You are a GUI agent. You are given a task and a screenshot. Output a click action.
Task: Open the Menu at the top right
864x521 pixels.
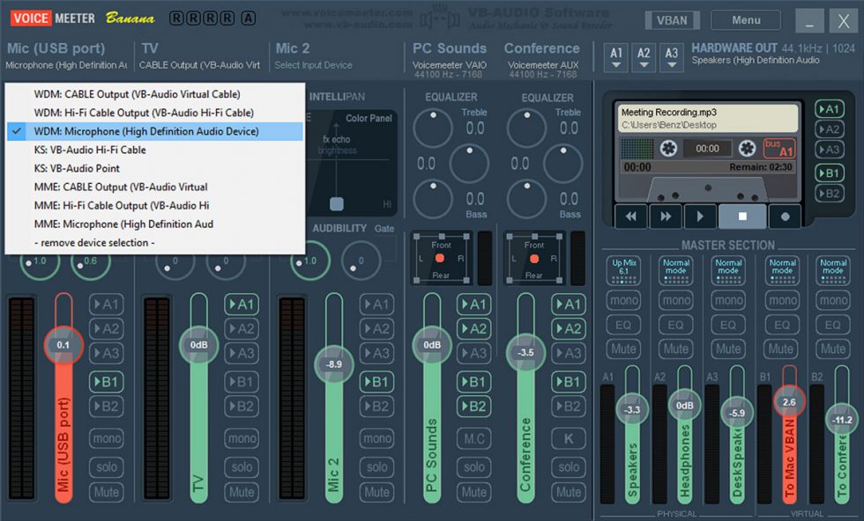pyautogui.click(x=745, y=19)
